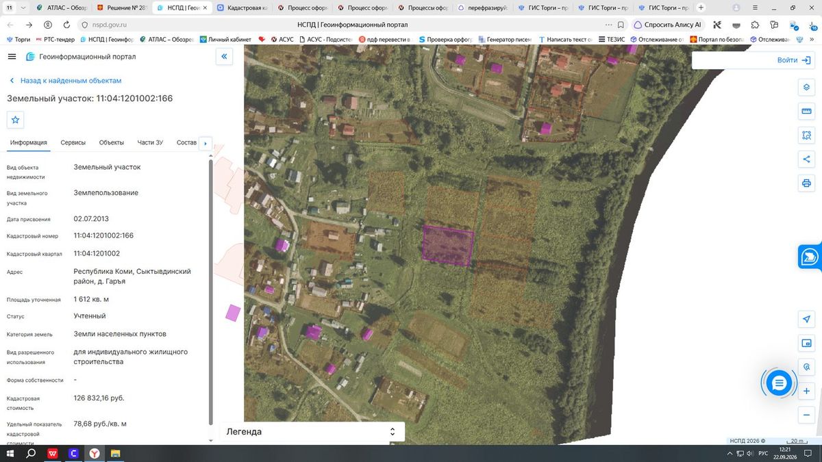The height and width of the screenshot is (462, 822).
Task: Click the map target locator icon
Action: pyautogui.click(x=806, y=367)
